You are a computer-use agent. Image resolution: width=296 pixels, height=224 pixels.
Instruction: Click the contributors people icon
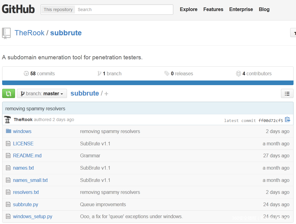tap(239, 73)
